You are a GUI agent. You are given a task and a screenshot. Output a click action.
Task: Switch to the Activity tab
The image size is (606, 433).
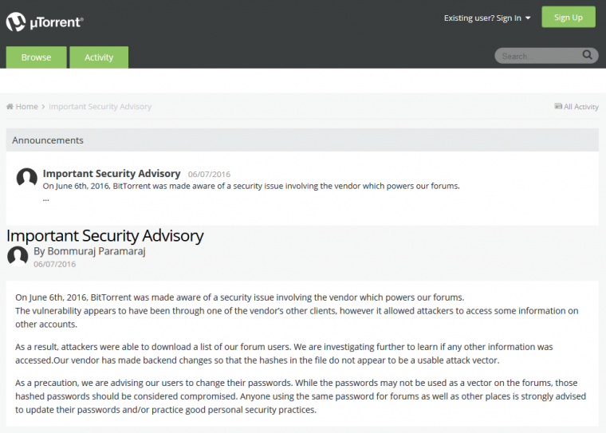tap(99, 57)
